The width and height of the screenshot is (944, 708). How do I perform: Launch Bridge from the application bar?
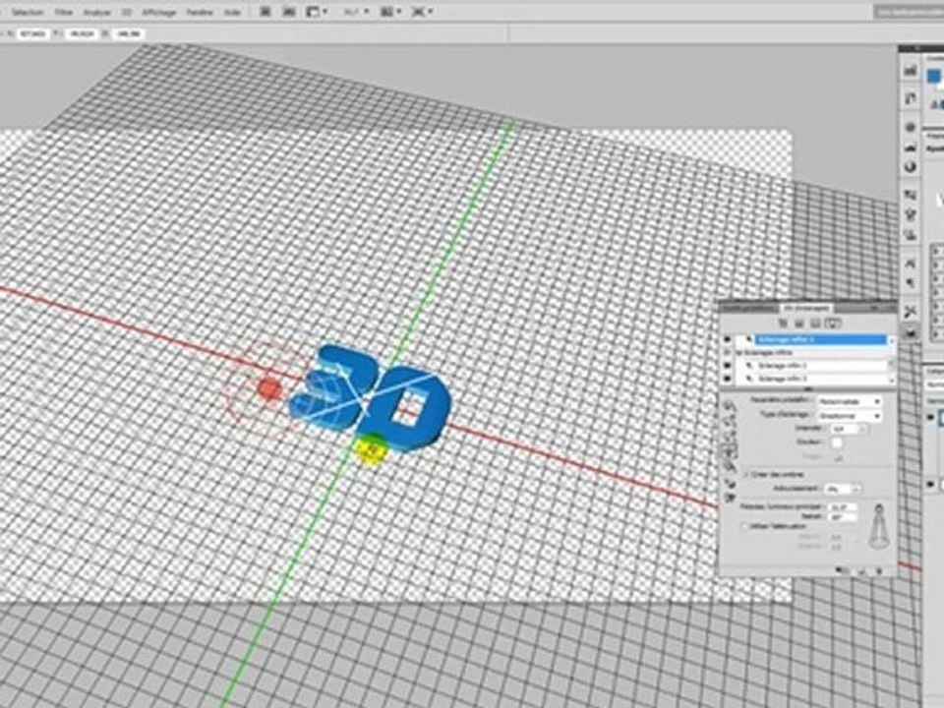tap(265, 12)
